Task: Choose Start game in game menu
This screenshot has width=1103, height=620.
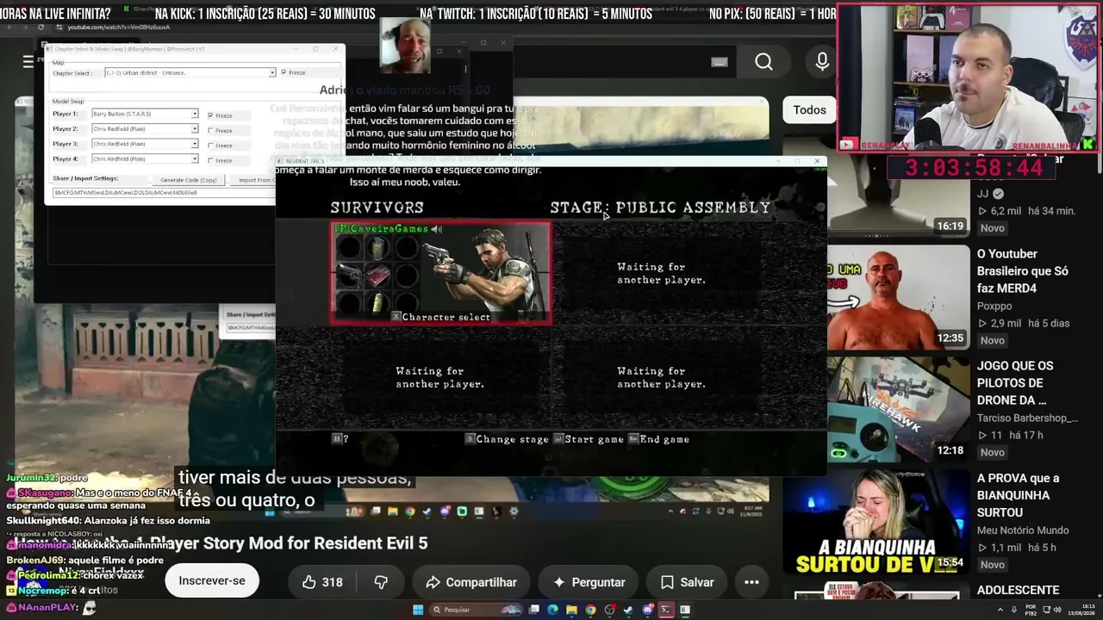Action: (589, 439)
